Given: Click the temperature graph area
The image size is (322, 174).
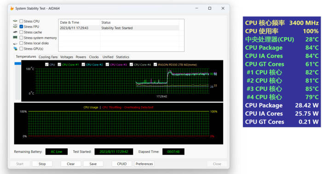Looking at the screenshot, I should [123, 81].
